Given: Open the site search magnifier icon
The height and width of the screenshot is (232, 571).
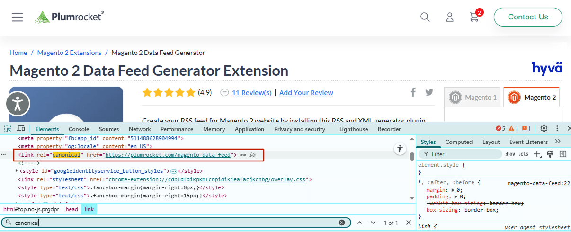Looking at the screenshot, I should (425, 17).
